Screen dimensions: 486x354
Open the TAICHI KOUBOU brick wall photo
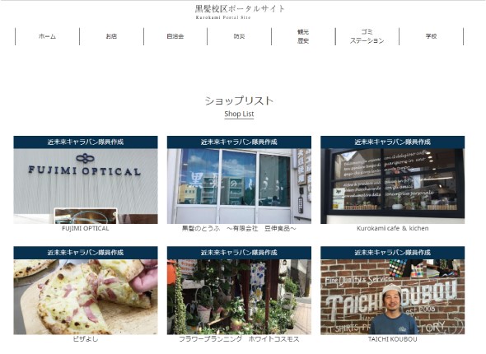click(x=392, y=296)
